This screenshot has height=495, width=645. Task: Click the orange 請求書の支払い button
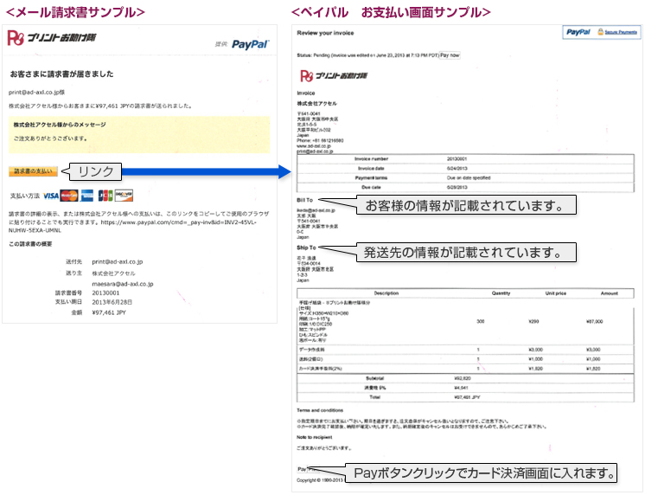point(33,171)
